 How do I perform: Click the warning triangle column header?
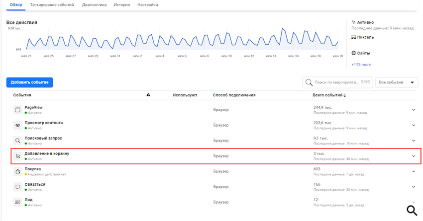pos(148,95)
